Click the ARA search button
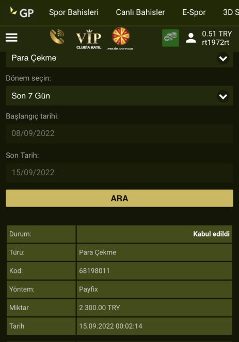This screenshot has width=239, height=342. click(119, 198)
